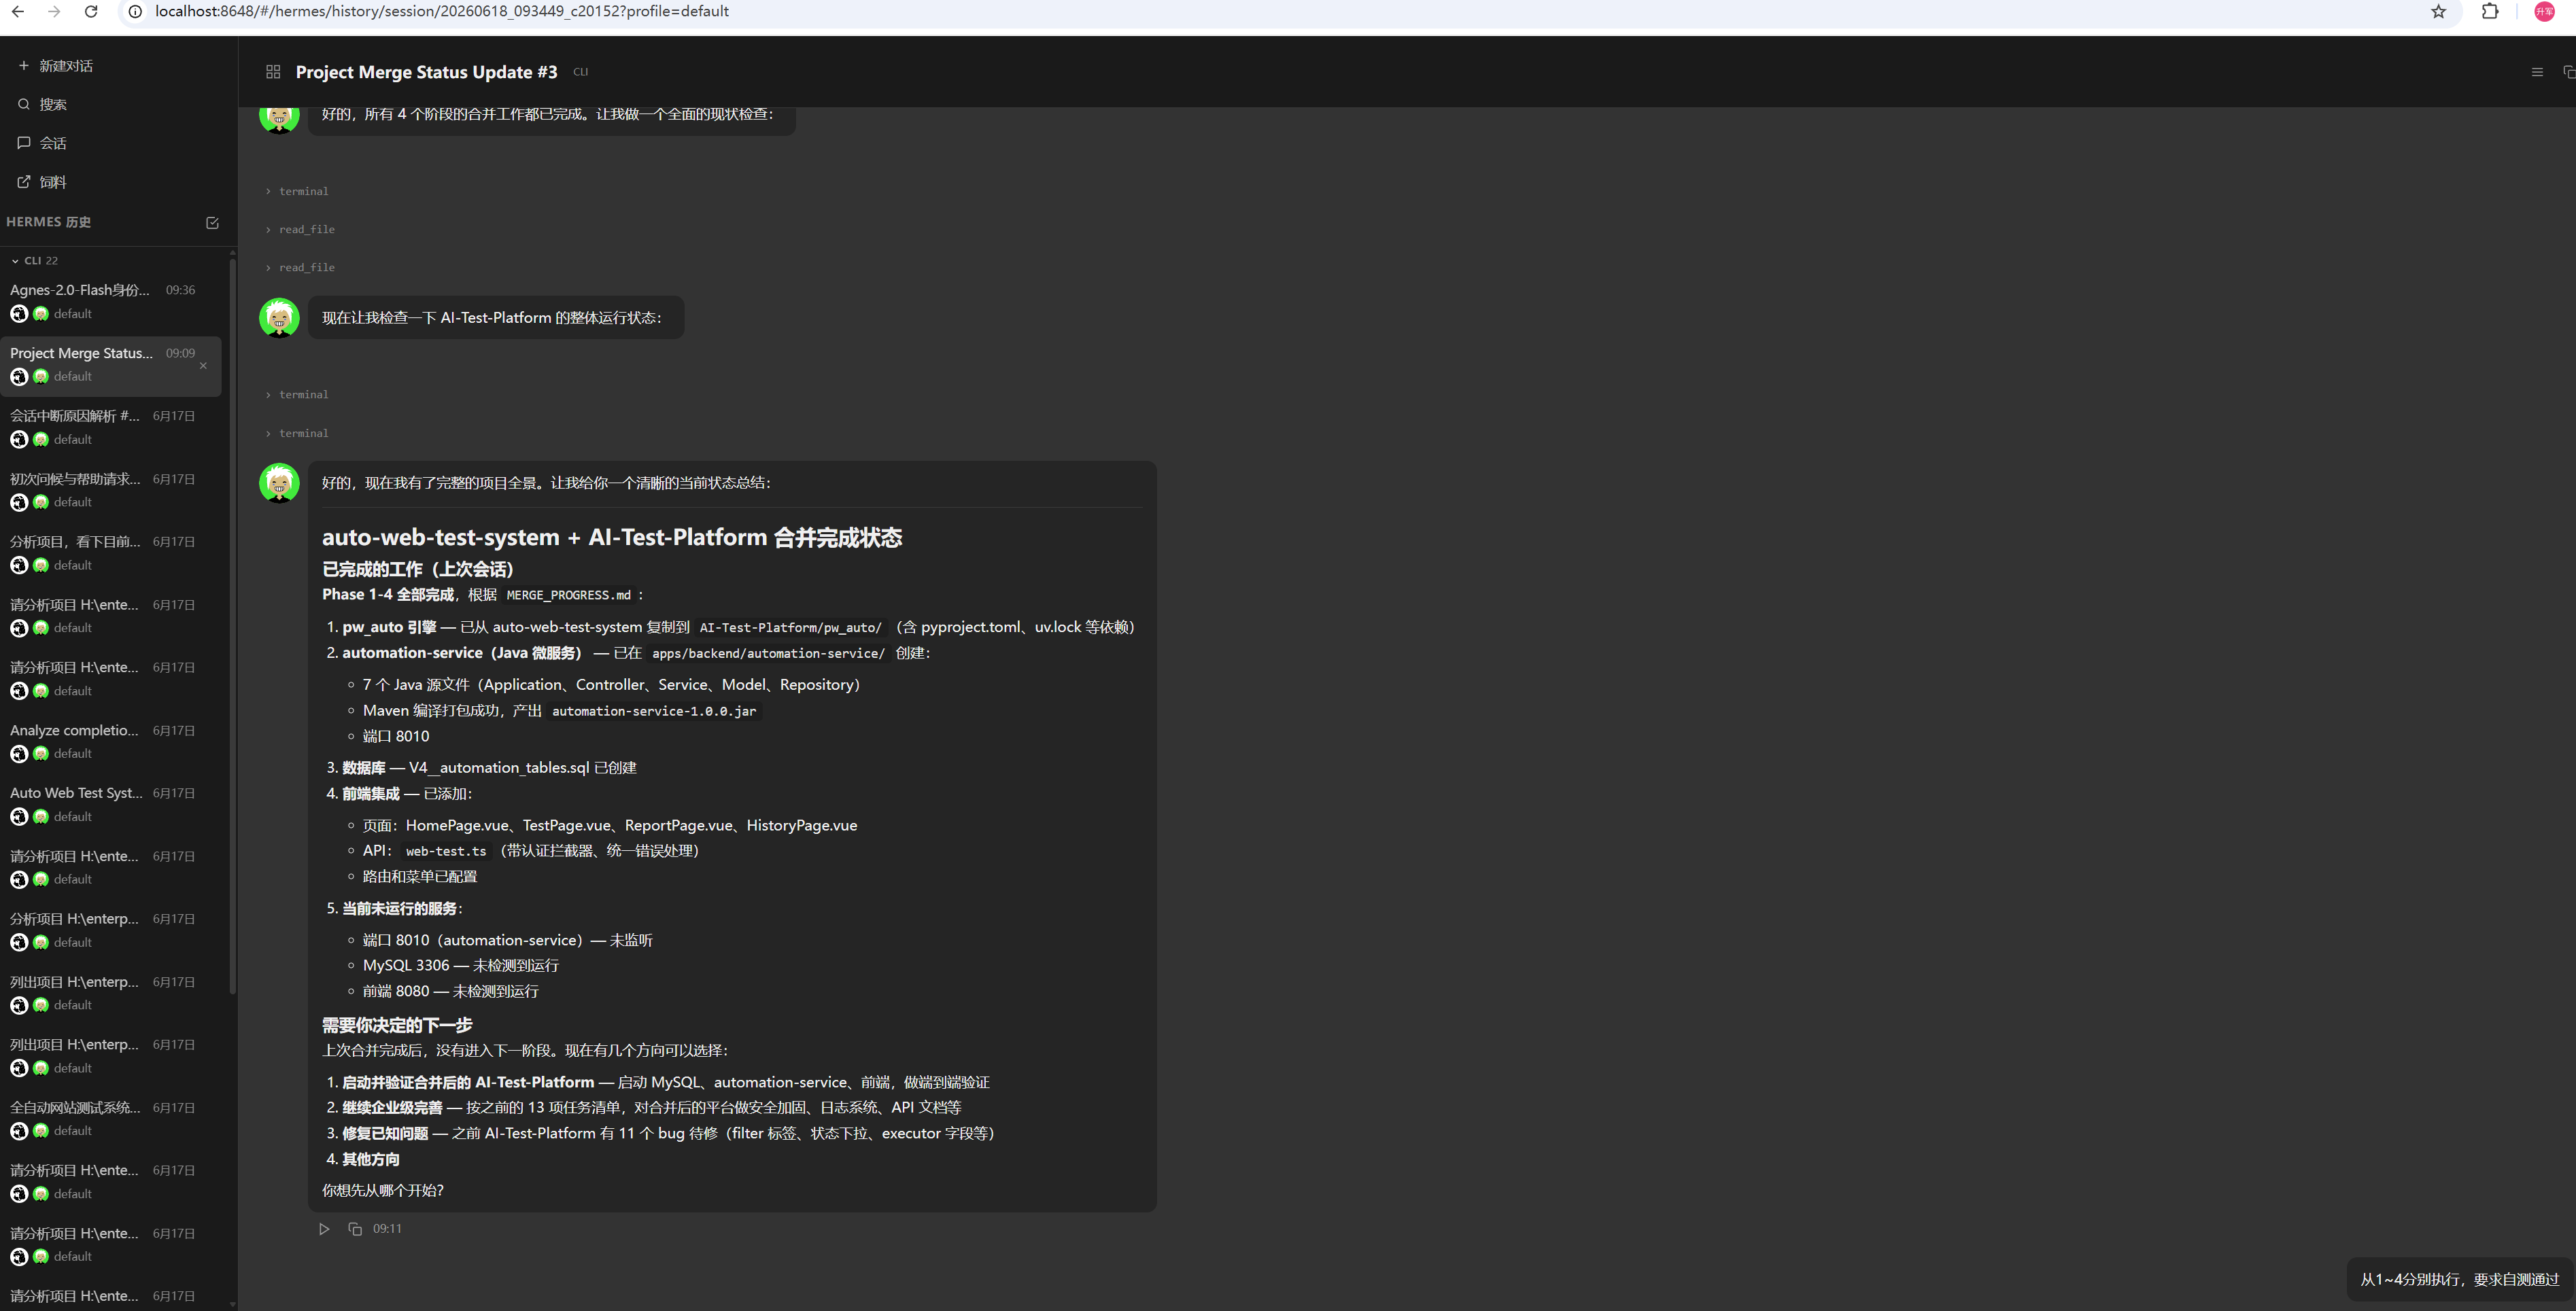This screenshot has width=2576, height=1311.
Task: Click the assistant avatar beside the summary message
Action: tap(279, 483)
